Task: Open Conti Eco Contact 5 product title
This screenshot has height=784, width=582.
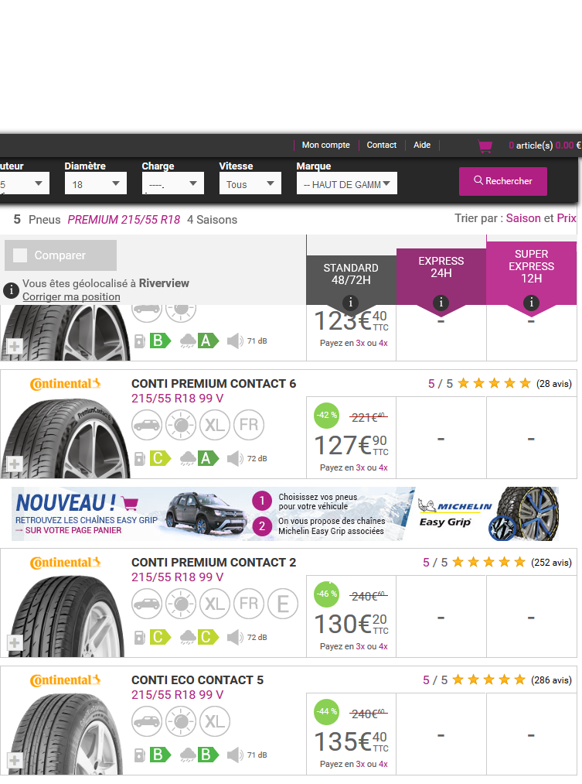Action: pyautogui.click(x=197, y=680)
